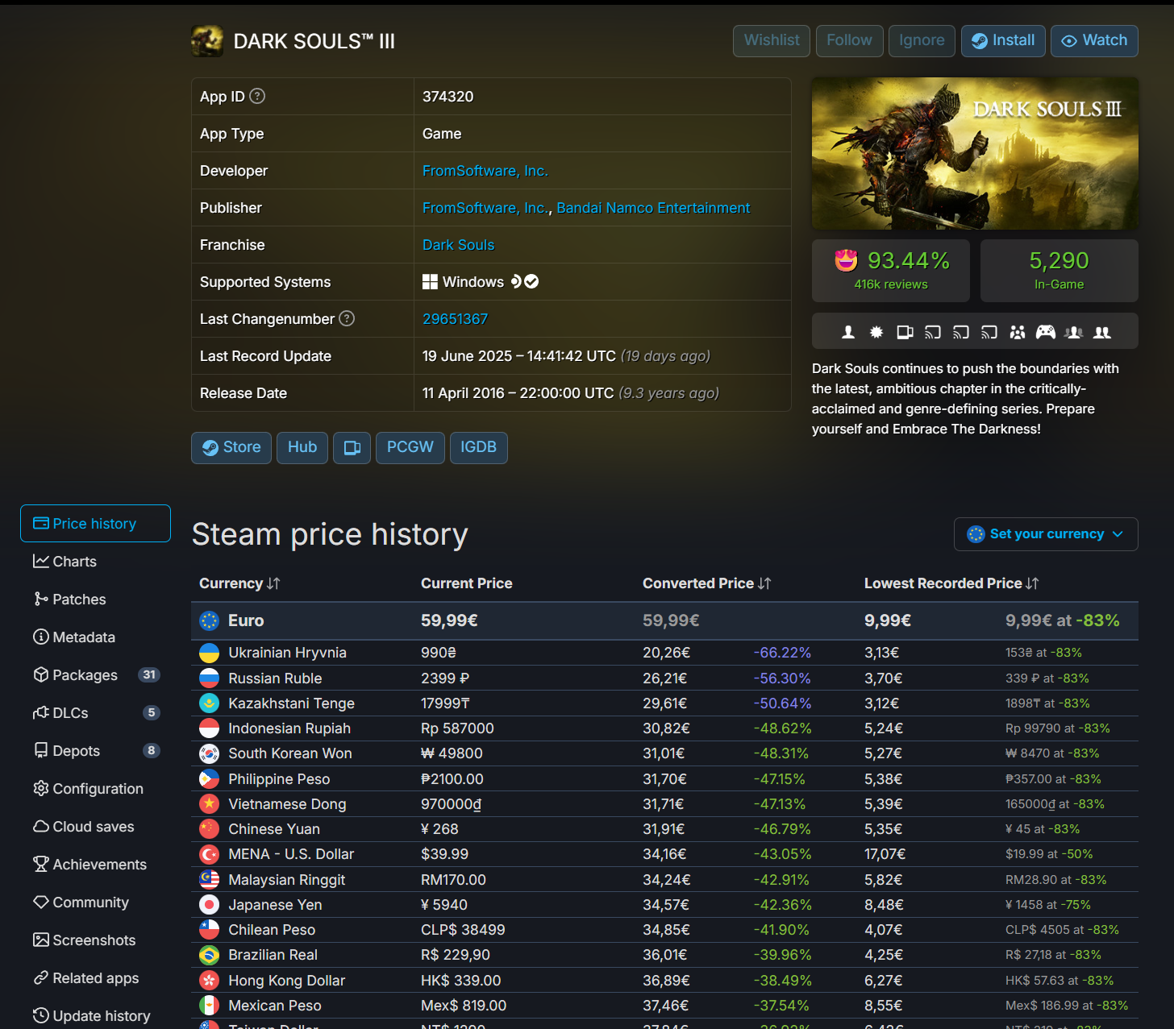Click the Russian flag icon
The width and height of the screenshot is (1174, 1029).
tap(209, 678)
